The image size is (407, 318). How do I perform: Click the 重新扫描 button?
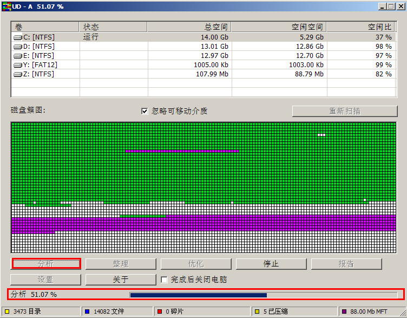click(345, 111)
